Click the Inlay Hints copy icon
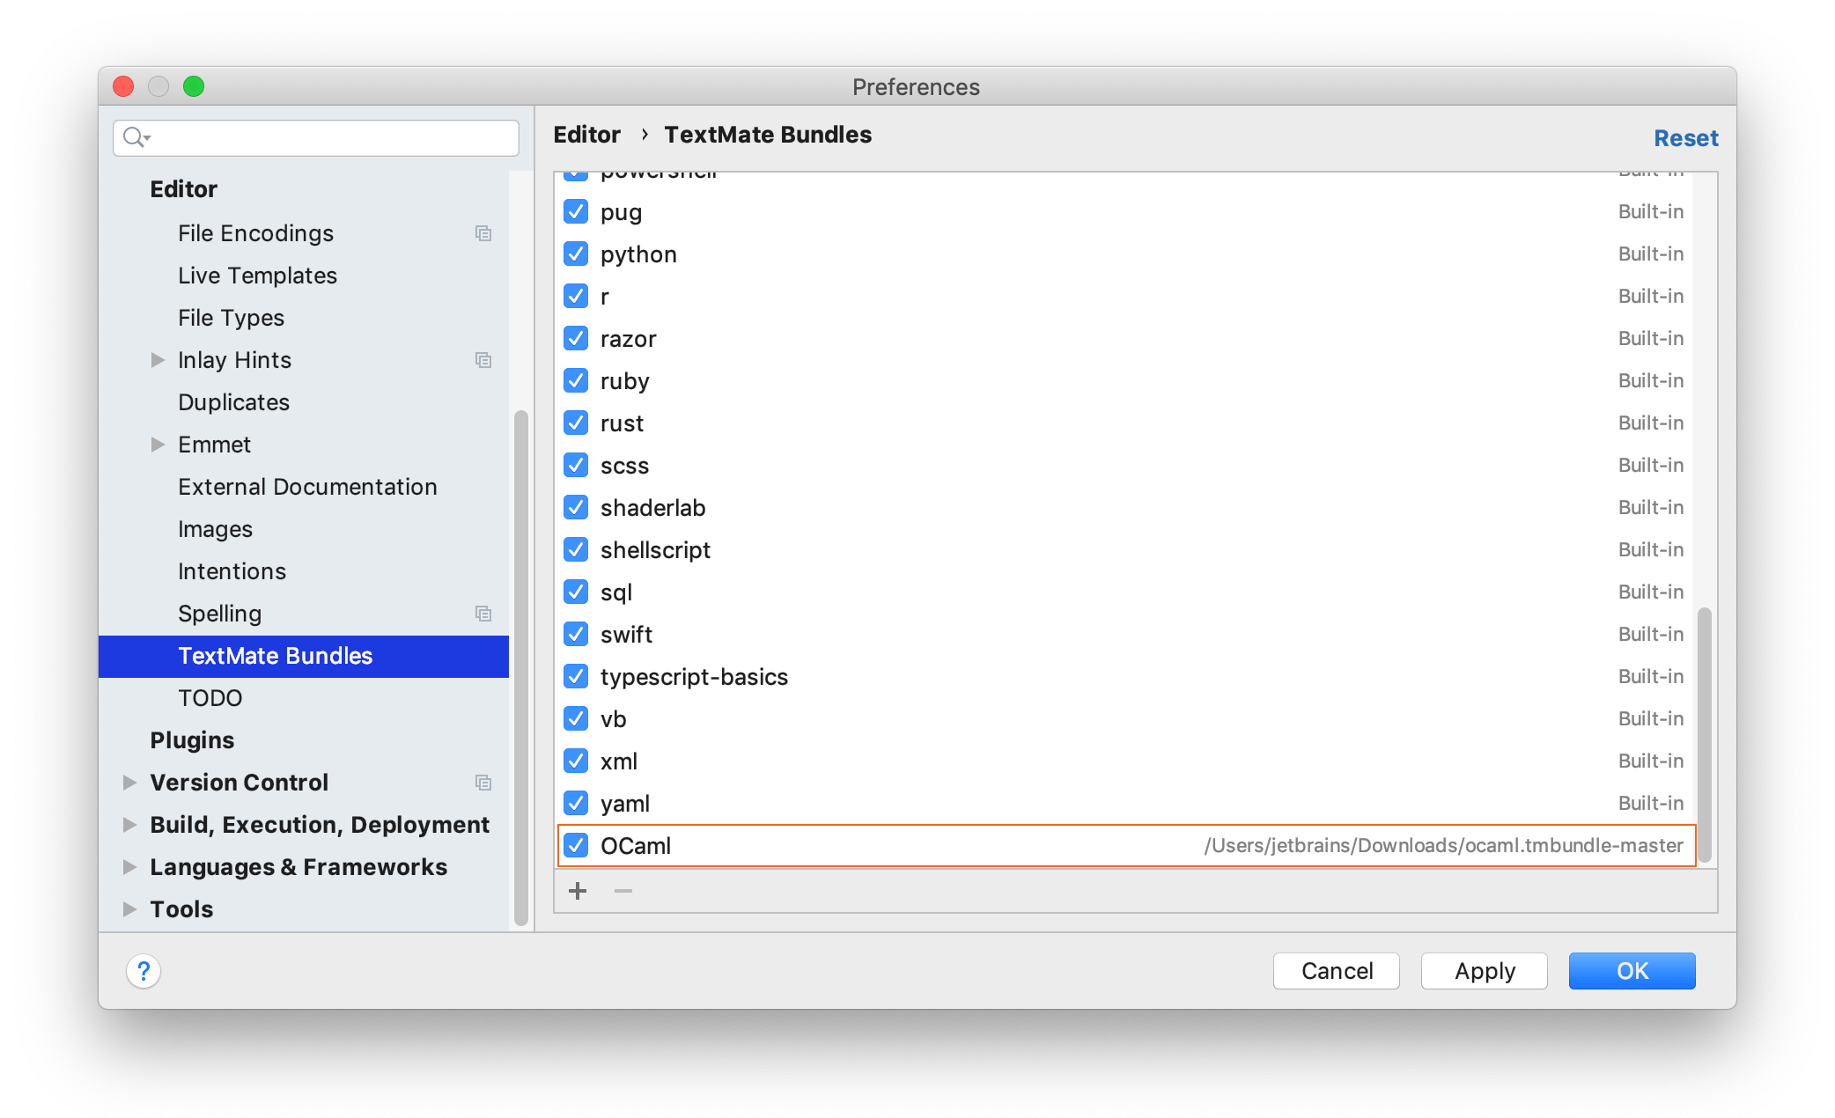The width and height of the screenshot is (1835, 1118). 483,360
